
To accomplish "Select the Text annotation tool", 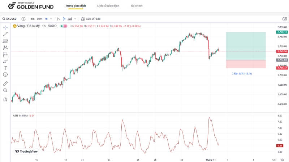I will pyautogui.click(x=5, y=68).
